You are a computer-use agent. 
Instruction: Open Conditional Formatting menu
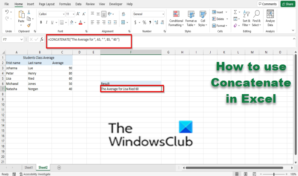pyautogui.click(x=176, y=19)
